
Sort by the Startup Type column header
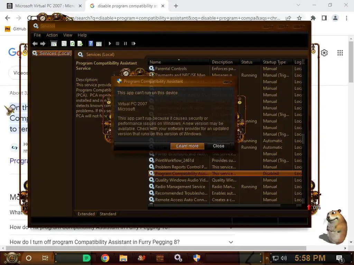tap(277, 62)
